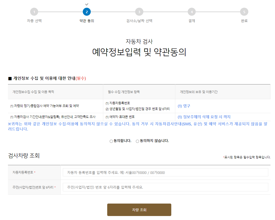Select the 동의하지 않습니다 radio button
The height and width of the screenshot is (220, 275).
coord(137,141)
